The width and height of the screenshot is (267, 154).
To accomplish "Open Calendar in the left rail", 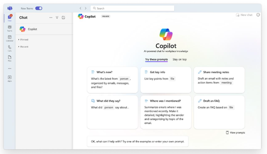I will (10, 38).
